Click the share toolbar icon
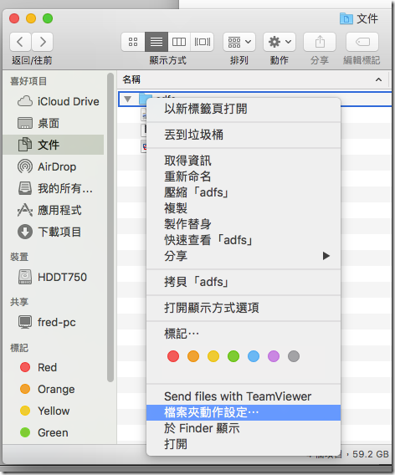Screen dimensions: 395x475 pyautogui.click(x=320, y=42)
